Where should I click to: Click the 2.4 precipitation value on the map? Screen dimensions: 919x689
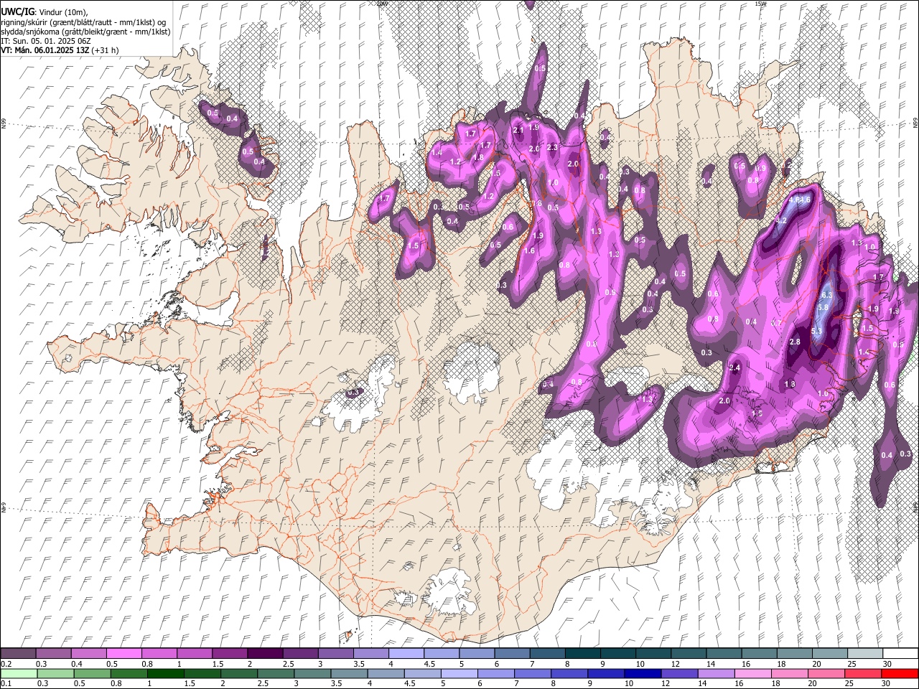coord(734,367)
